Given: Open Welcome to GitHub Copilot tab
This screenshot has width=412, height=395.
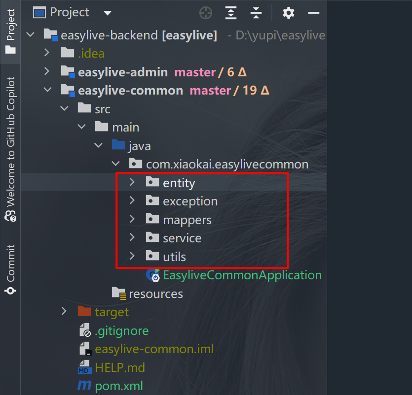Looking at the screenshot, I should click(10, 148).
